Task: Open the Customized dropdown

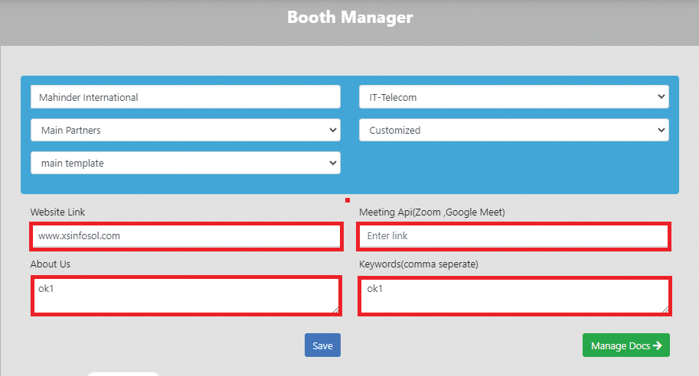Action: pyautogui.click(x=514, y=130)
